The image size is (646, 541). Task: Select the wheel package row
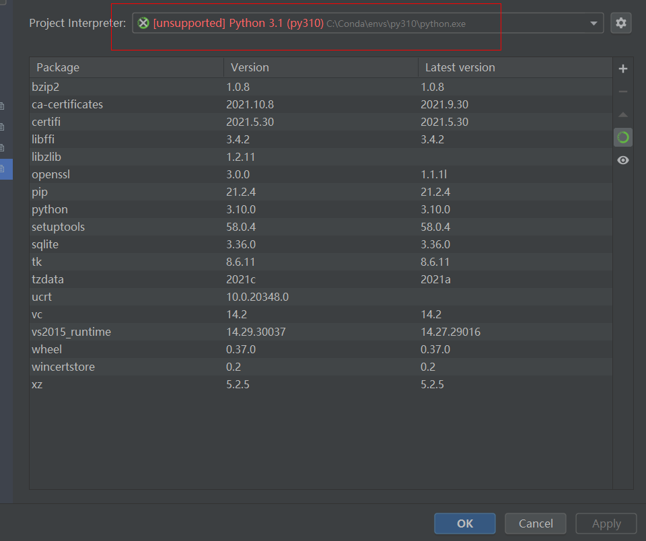(x=321, y=349)
